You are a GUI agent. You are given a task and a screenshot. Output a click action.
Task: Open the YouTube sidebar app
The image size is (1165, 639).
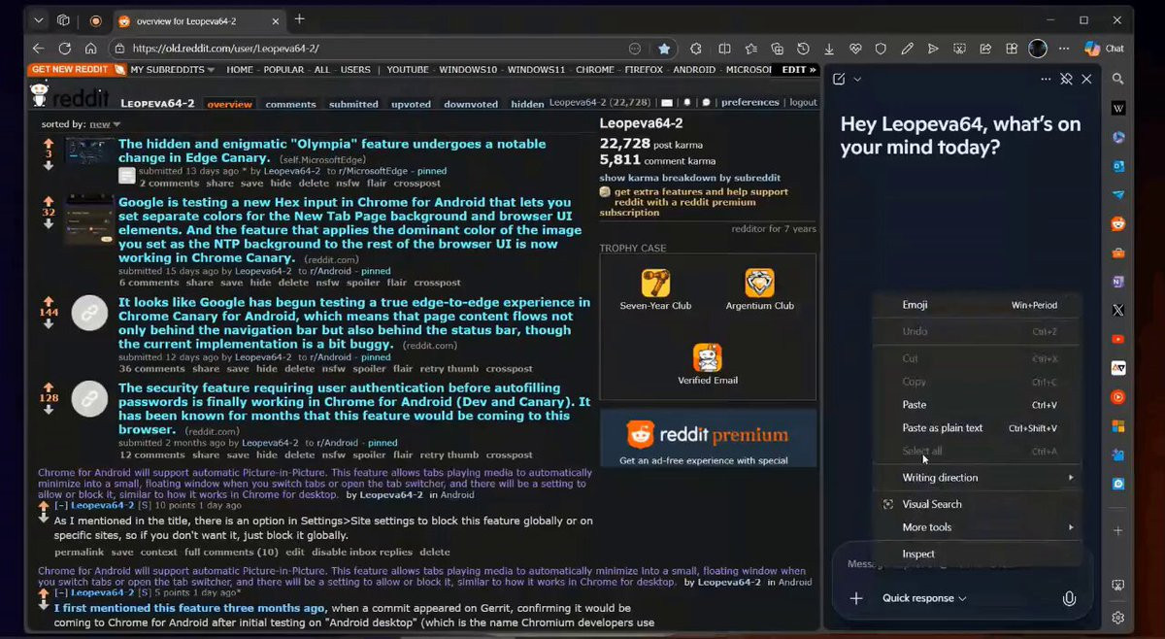click(x=1118, y=339)
